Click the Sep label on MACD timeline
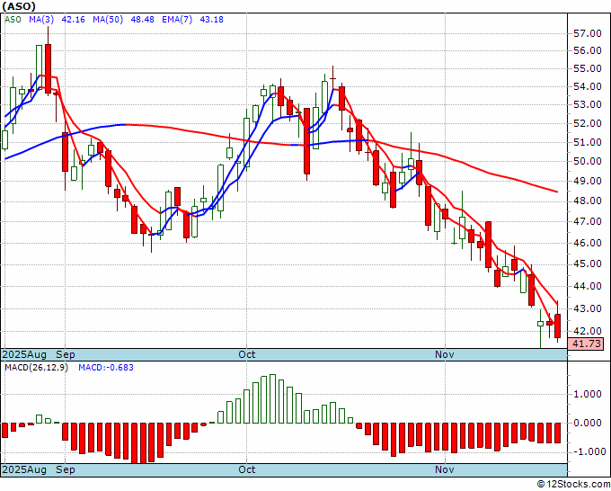 click(x=66, y=469)
